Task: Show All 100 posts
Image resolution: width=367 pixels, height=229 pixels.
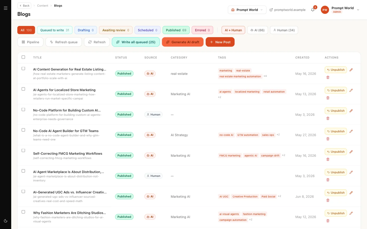Action: coord(26,30)
